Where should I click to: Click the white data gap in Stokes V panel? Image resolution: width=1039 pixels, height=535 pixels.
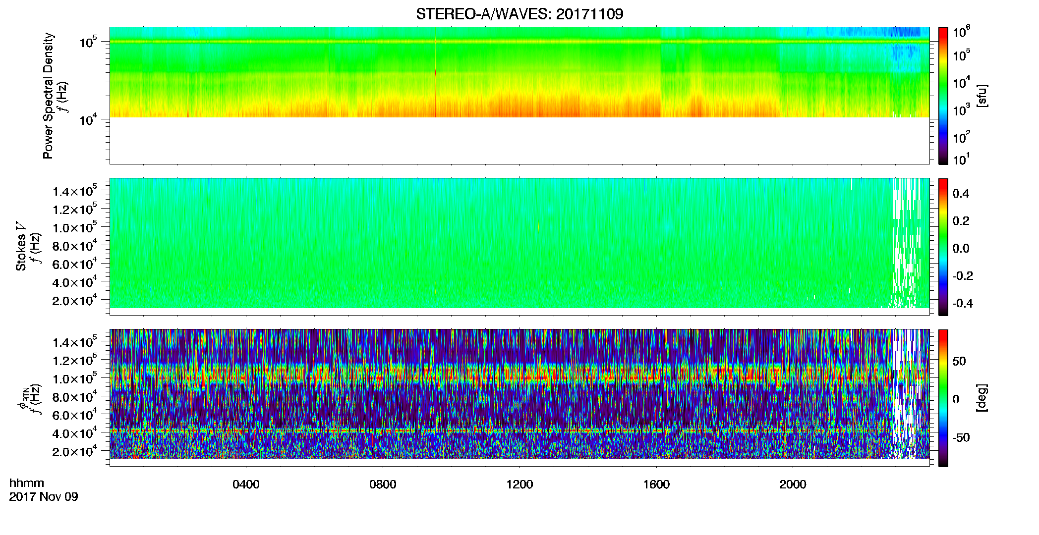coord(906,243)
